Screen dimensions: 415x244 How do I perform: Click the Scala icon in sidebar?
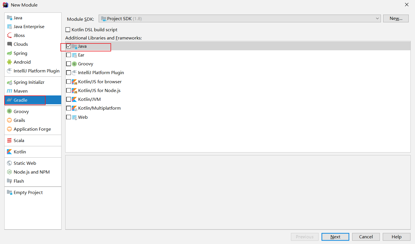[x=9, y=141]
